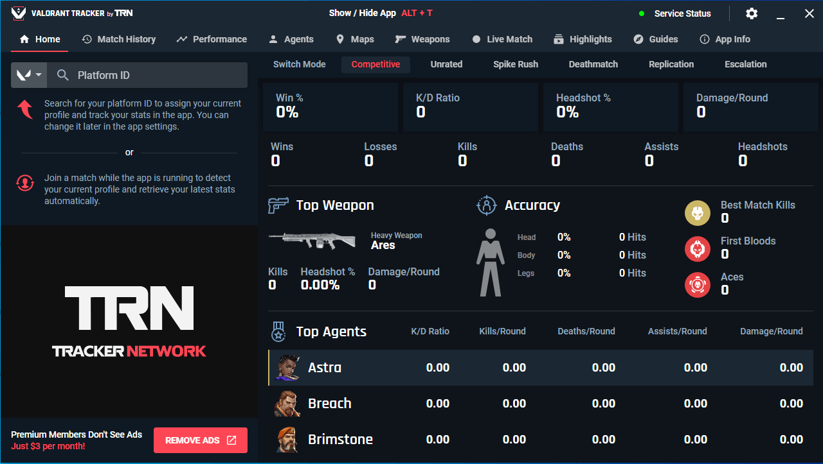Click the Maps location pin icon

(340, 39)
